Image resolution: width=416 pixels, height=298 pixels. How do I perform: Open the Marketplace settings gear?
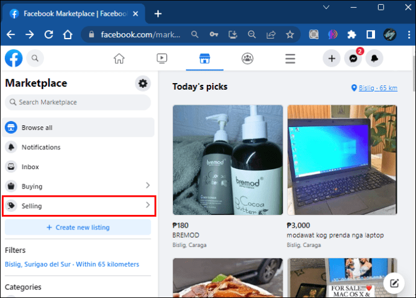(143, 84)
